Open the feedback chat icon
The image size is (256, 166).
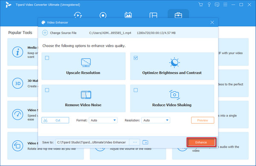coord(217,5)
